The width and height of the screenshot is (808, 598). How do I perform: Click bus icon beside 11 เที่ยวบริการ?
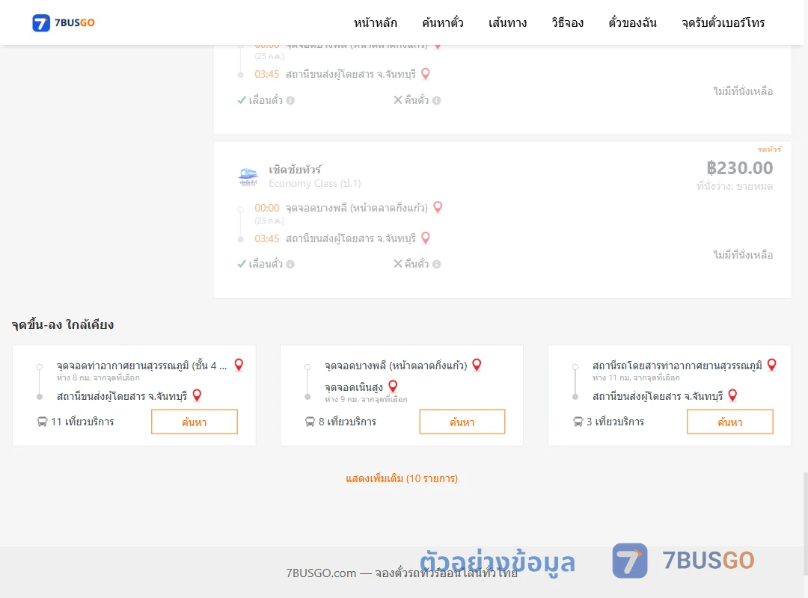[x=42, y=422]
